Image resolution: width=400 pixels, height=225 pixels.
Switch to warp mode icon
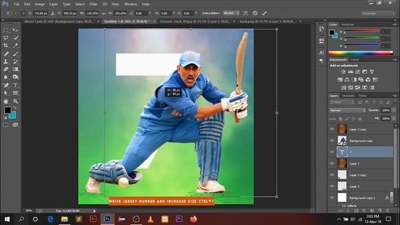(x=246, y=13)
